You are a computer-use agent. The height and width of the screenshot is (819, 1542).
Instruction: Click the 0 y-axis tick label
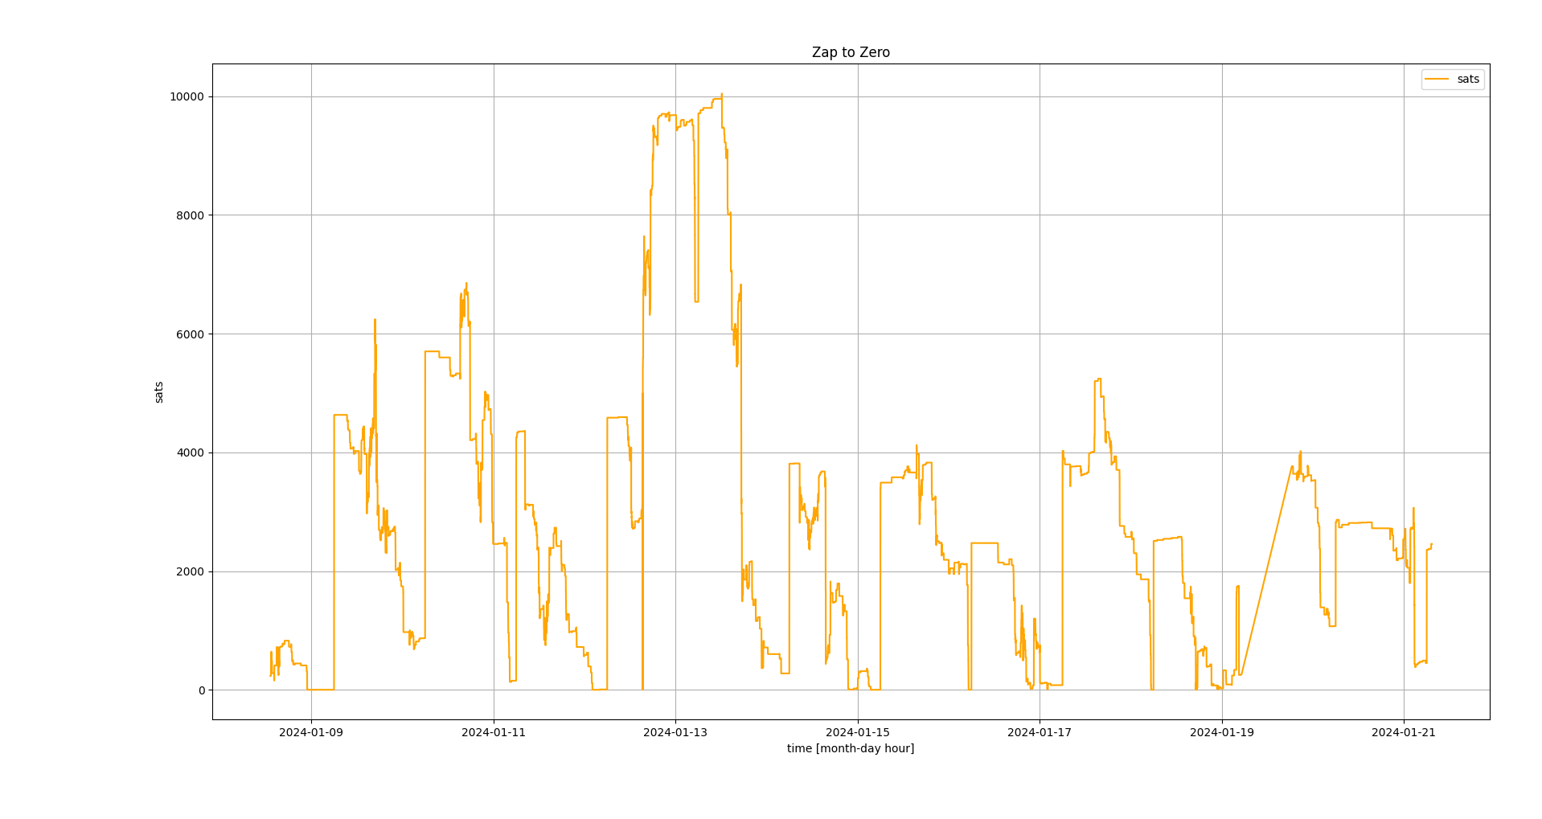[201, 690]
